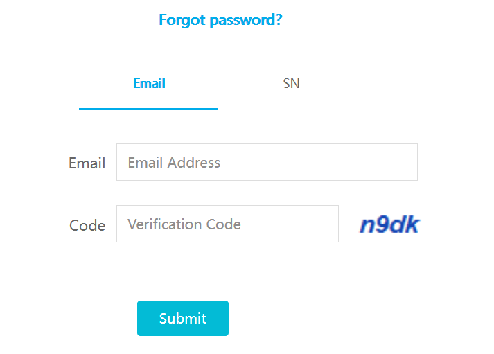This screenshot has height=354, width=494.
Task: Select the Forgot password? title text
Action: (x=220, y=20)
